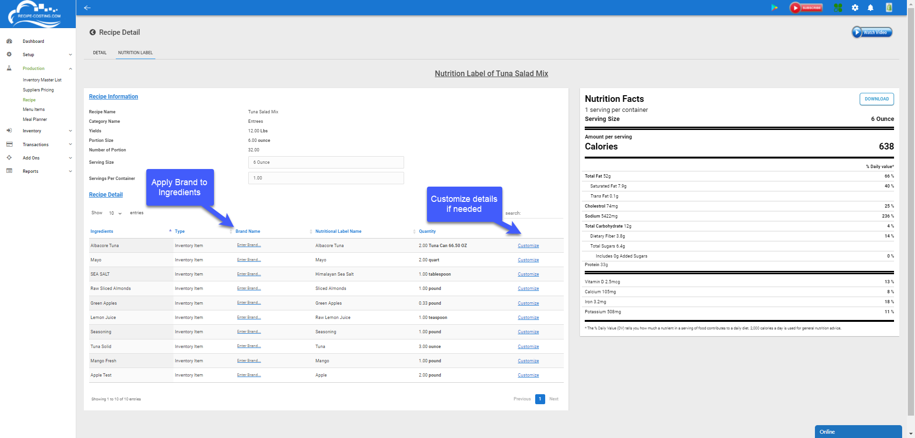Select the Setup gear icon in sidebar

(9, 55)
